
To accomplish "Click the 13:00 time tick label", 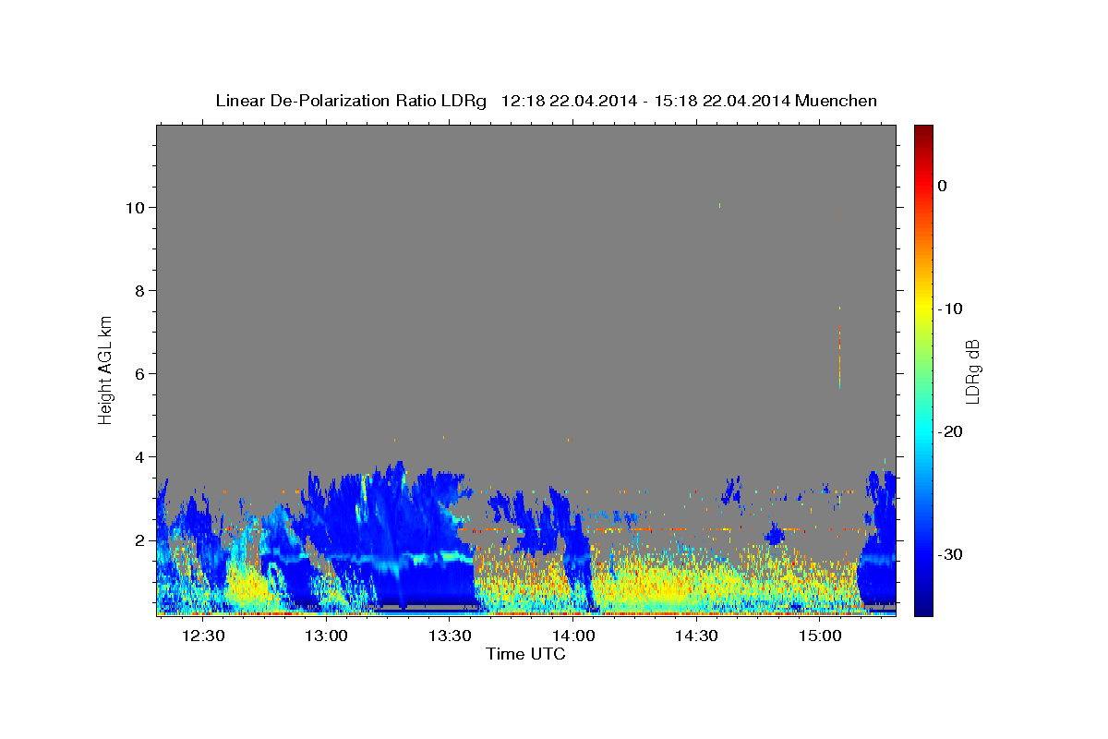I will click(326, 636).
